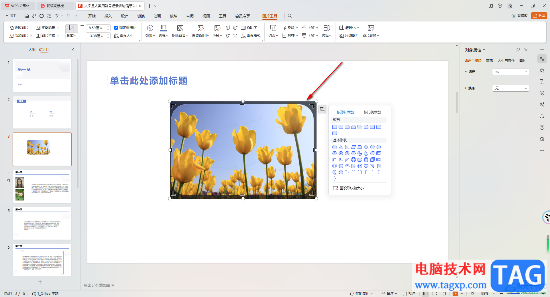Open the Insert (插入) ribbon tab
Viewport: 550px width, 297px height.
coord(108,16)
